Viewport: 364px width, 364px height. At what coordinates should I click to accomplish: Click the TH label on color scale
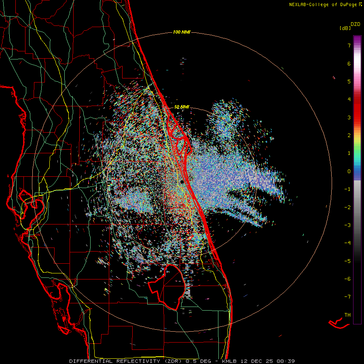point(347,315)
